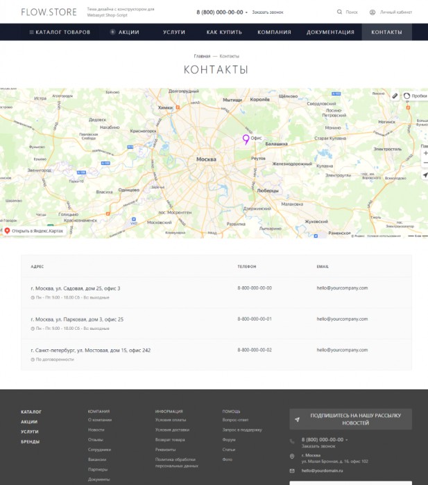Click phone 8-800-000-00-00 in table
Image resolution: width=428 pixels, height=485 pixels.
pyautogui.click(x=255, y=288)
